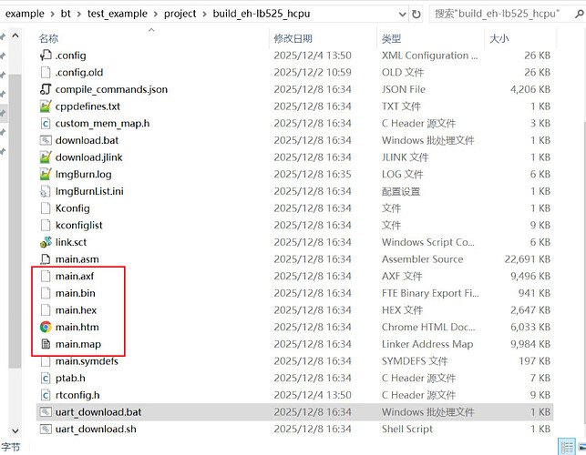Sort files by the 大小 column header
The width and height of the screenshot is (586, 455).
click(x=499, y=39)
